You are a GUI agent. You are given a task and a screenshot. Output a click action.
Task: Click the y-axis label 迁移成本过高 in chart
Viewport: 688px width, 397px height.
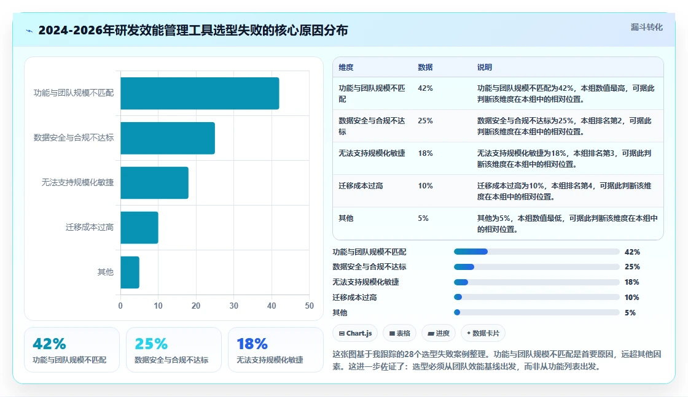pos(90,227)
